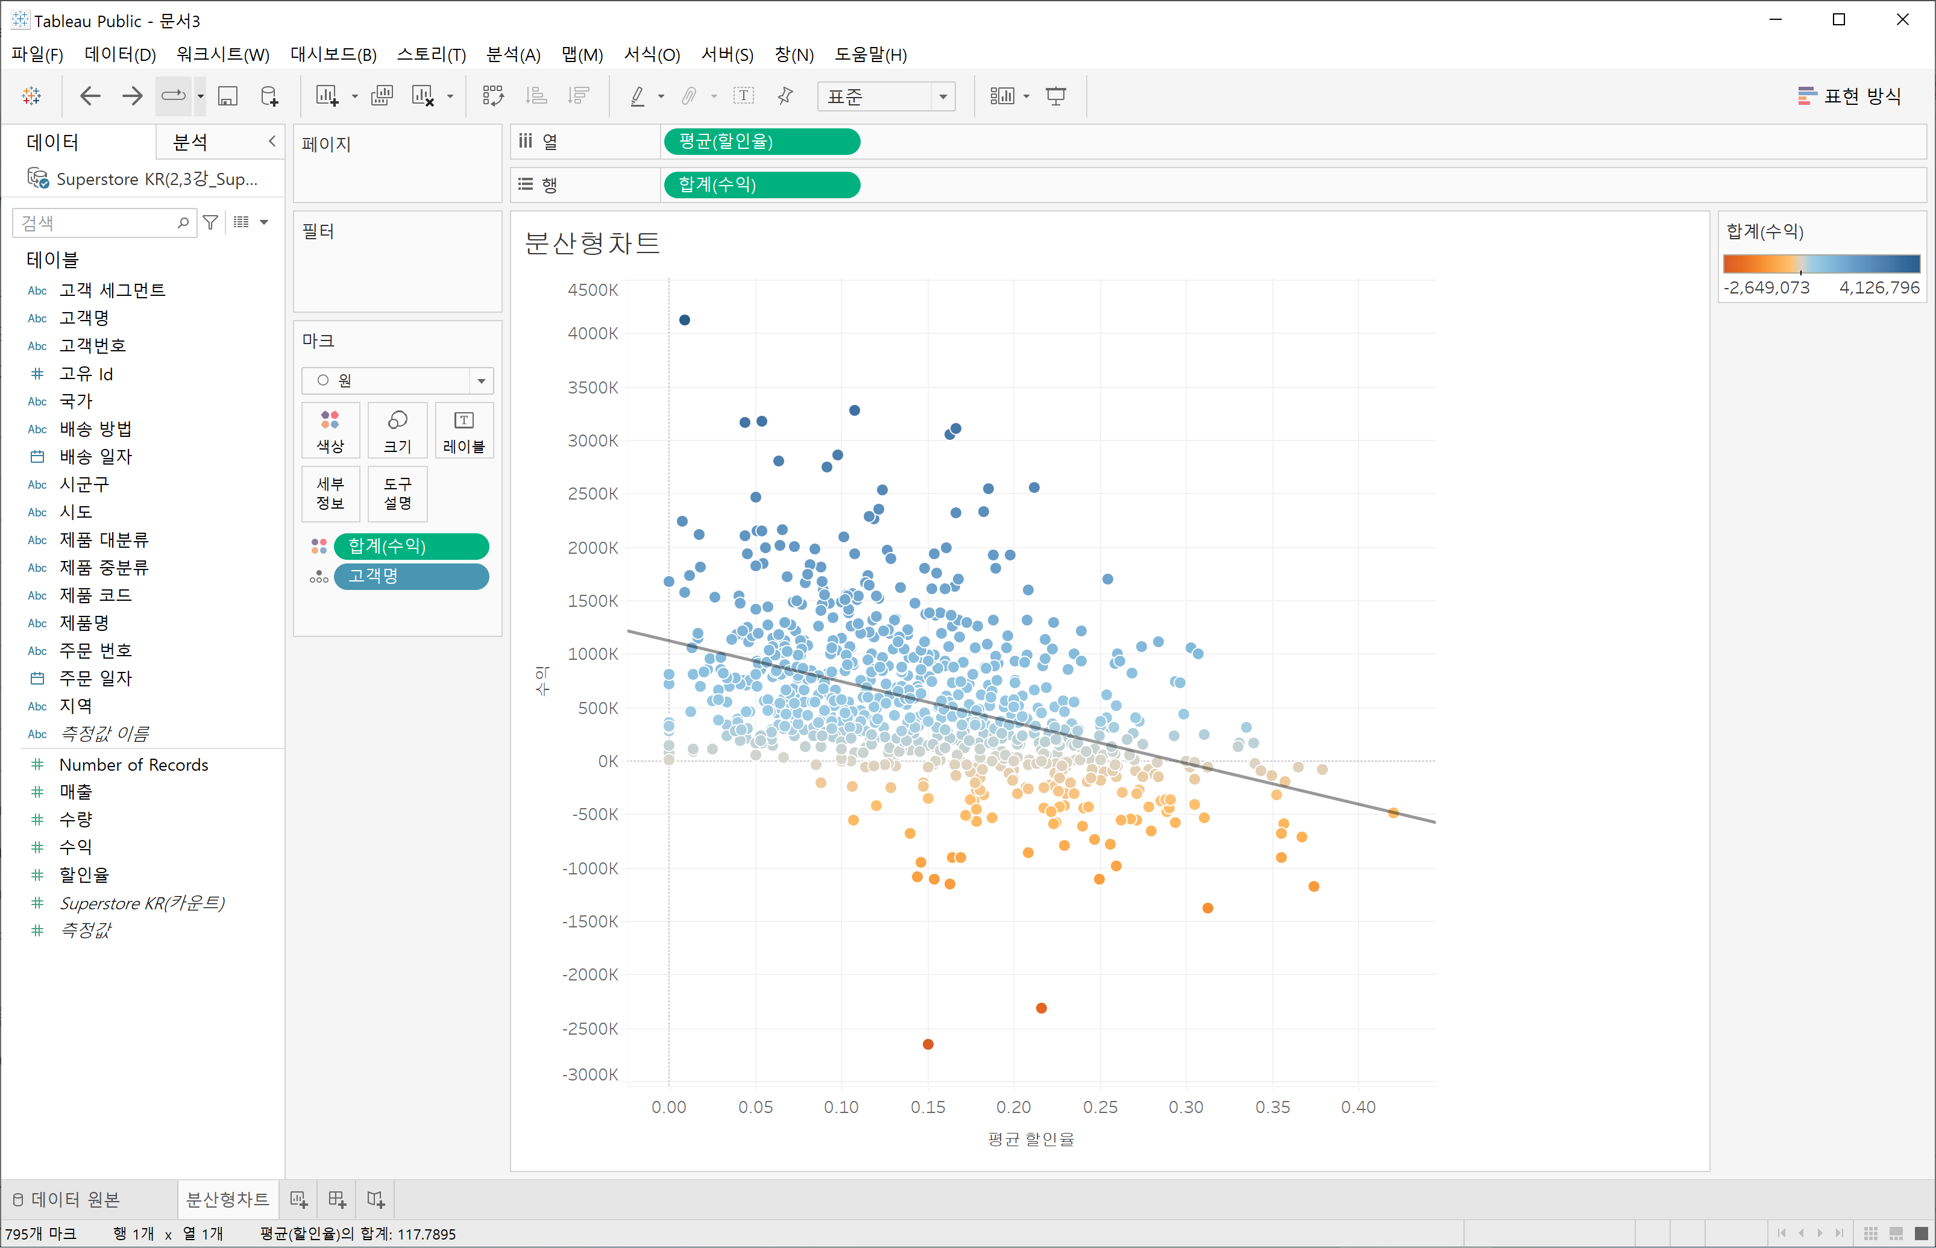Open the 색상 (Color) marks card

pos(330,431)
